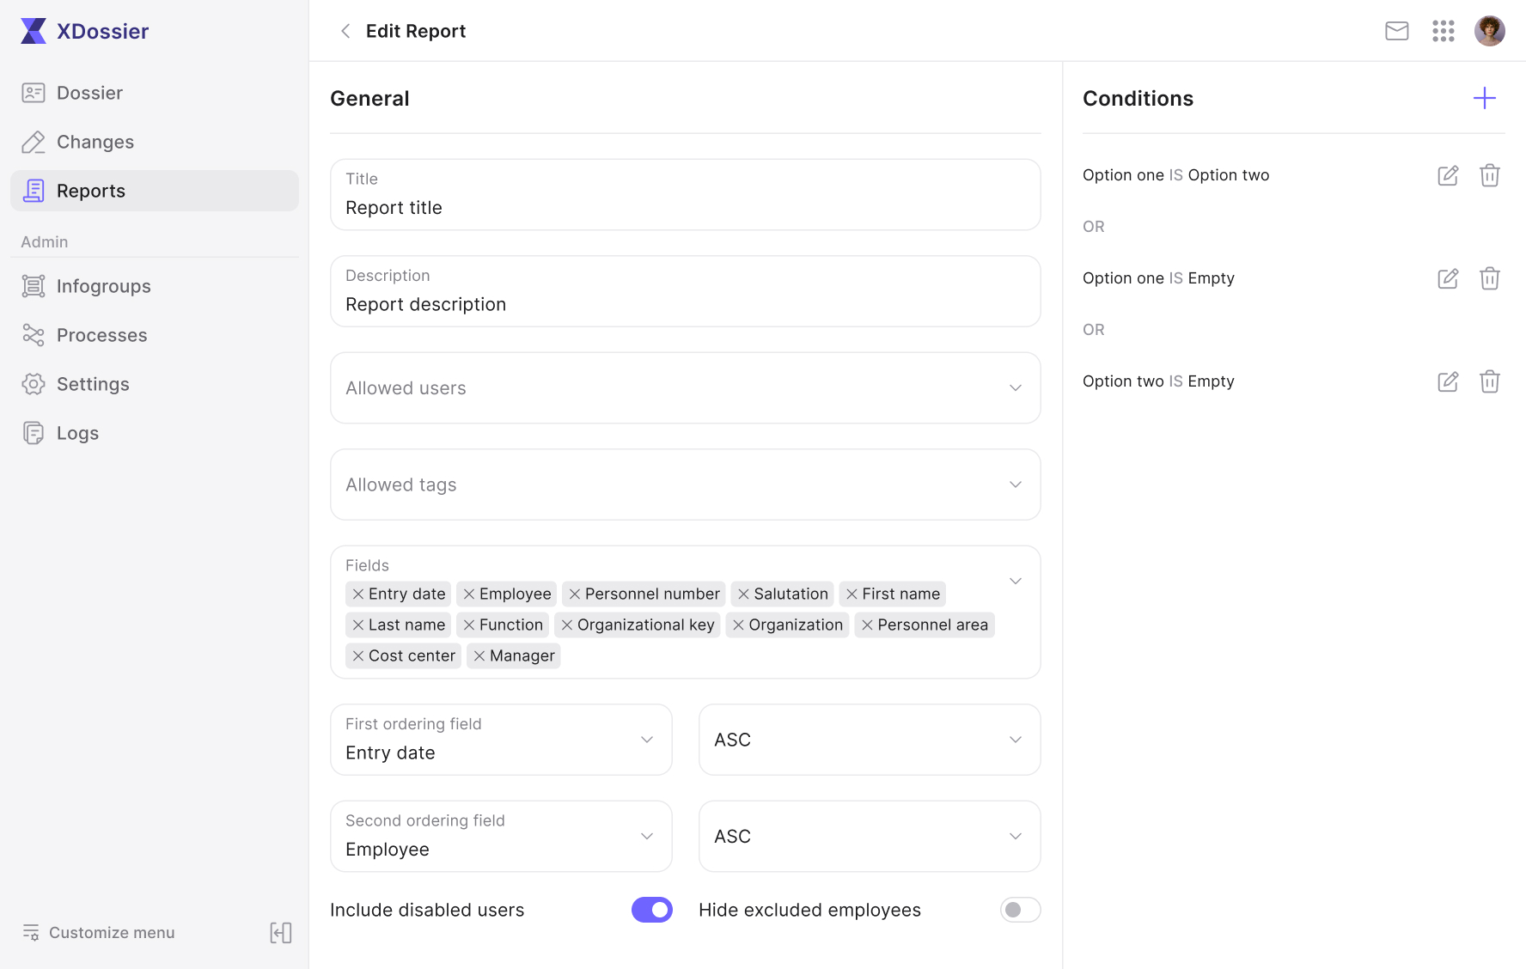The width and height of the screenshot is (1526, 969).
Task: Click into the Report title input field
Action: pyautogui.click(x=686, y=195)
